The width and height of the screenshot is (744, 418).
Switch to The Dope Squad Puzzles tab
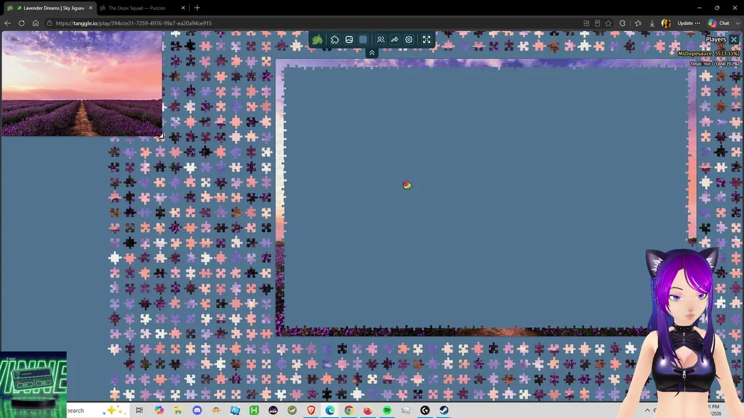click(x=137, y=8)
